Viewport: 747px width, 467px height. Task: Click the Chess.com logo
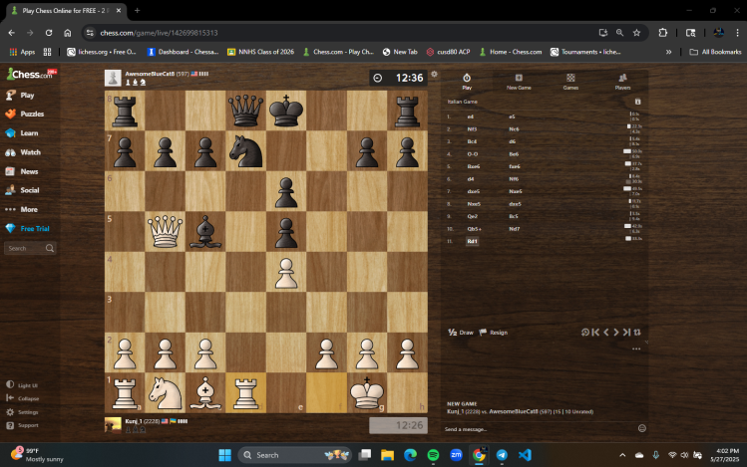click(31, 75)
